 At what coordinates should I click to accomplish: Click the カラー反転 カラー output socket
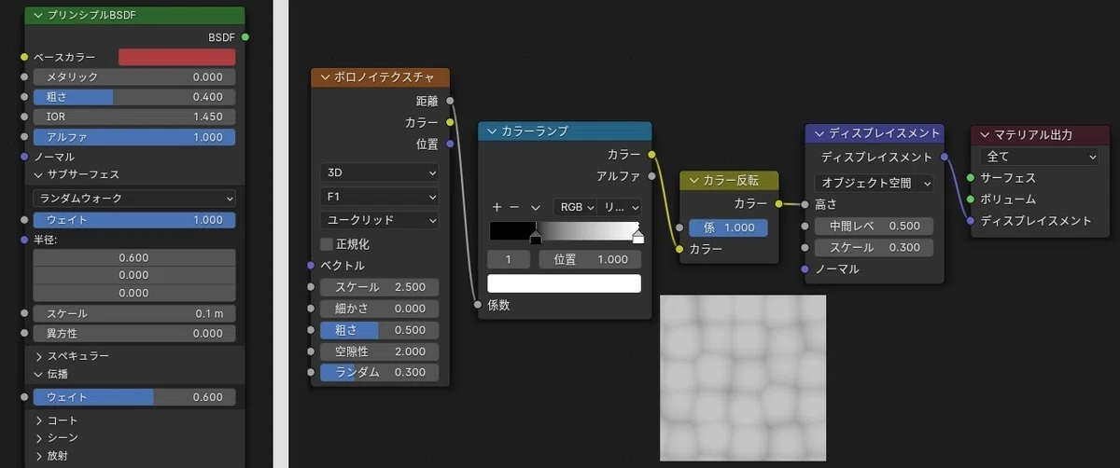[778, 203]
